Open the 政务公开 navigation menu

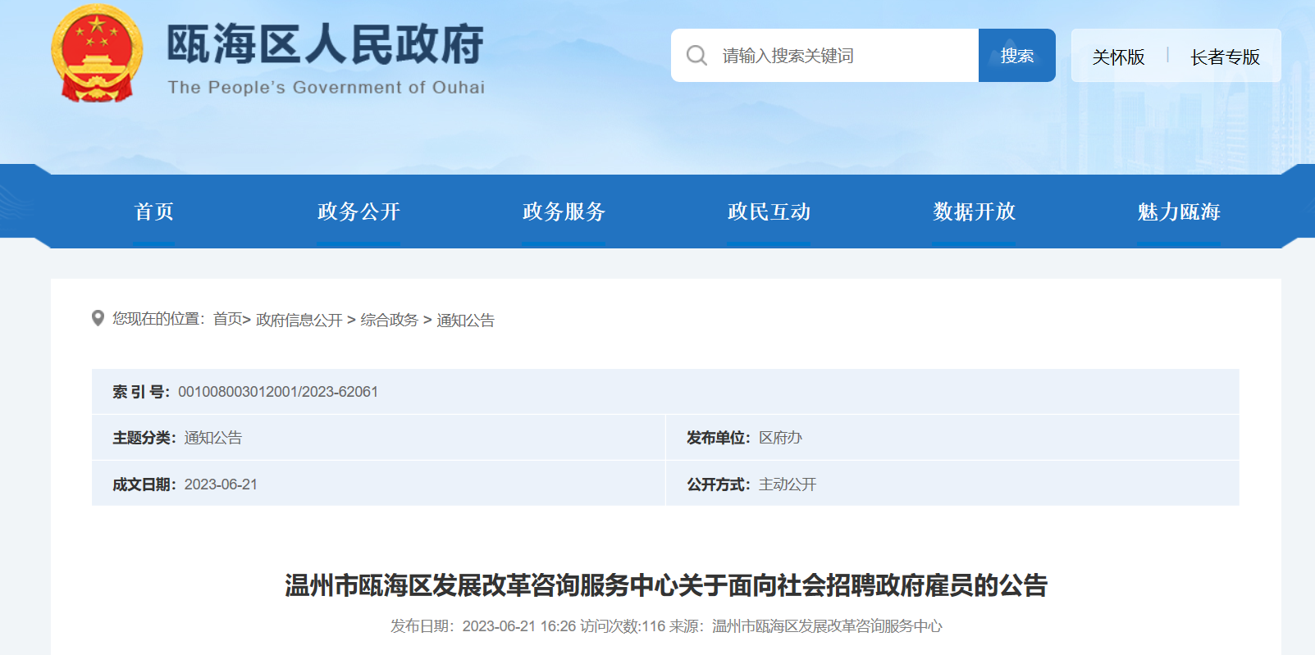coord(358,212)
